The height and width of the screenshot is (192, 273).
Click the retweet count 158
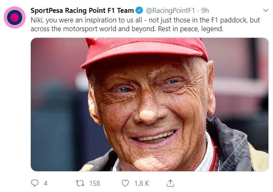click(95, 183)
